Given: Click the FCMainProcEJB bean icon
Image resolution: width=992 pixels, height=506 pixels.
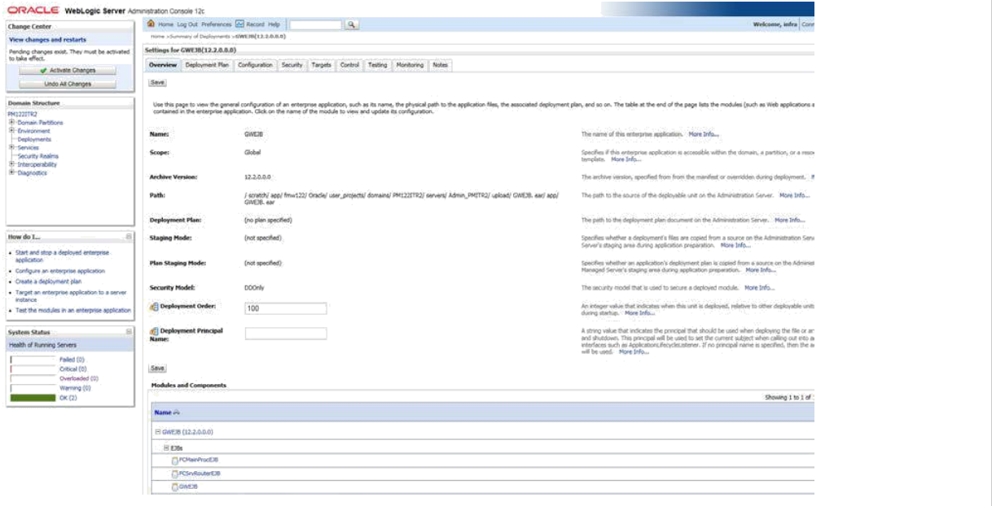Looking at the screenshot, I should [174, 460].
